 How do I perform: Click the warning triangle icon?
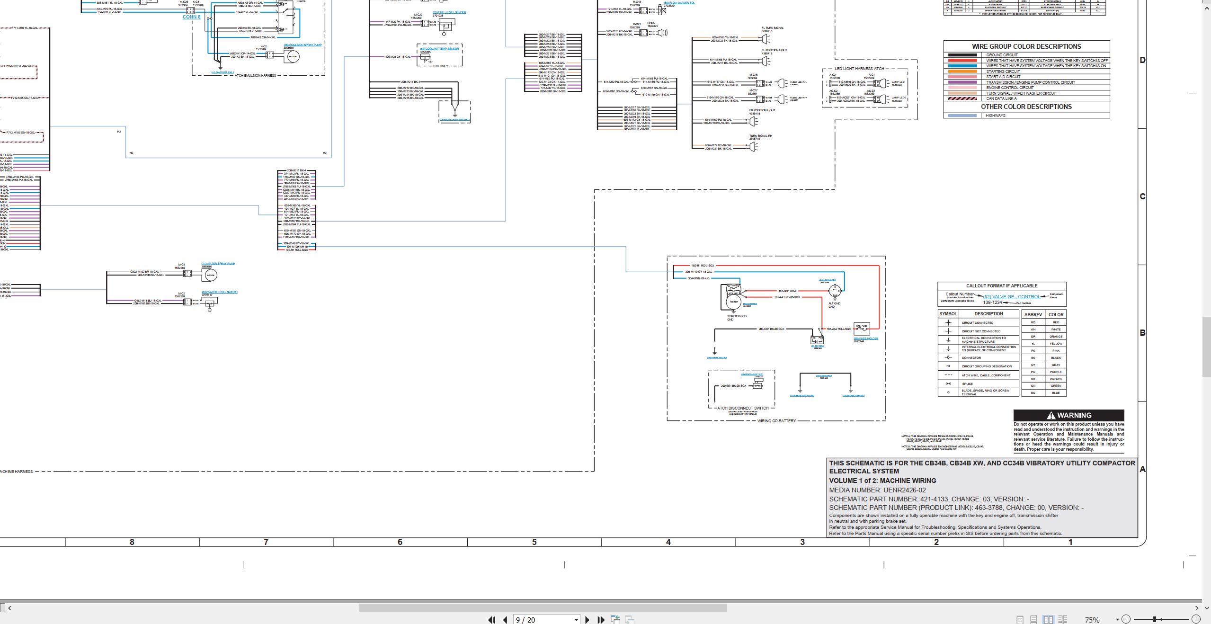(x=1051, y=415)
